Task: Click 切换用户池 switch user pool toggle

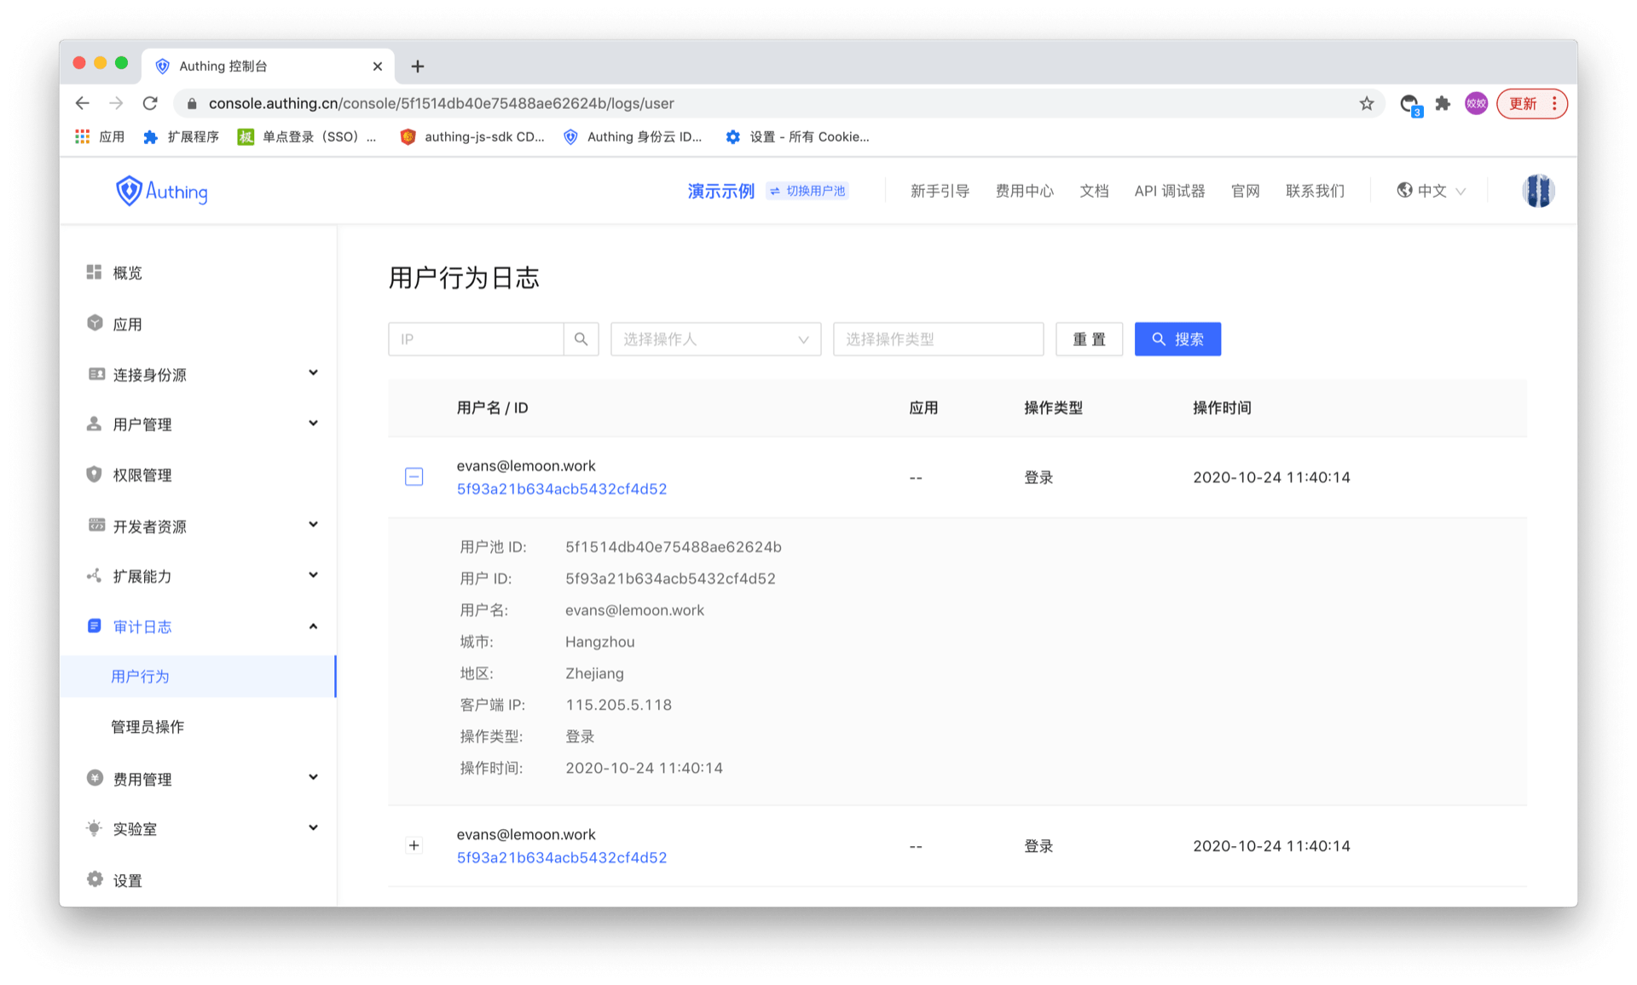Action: 807,191
